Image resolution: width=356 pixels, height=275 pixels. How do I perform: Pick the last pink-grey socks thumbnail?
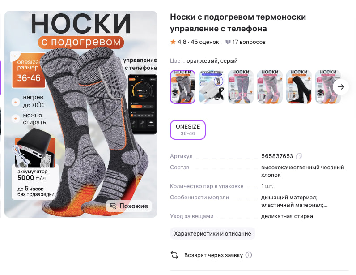pos(328,87)
